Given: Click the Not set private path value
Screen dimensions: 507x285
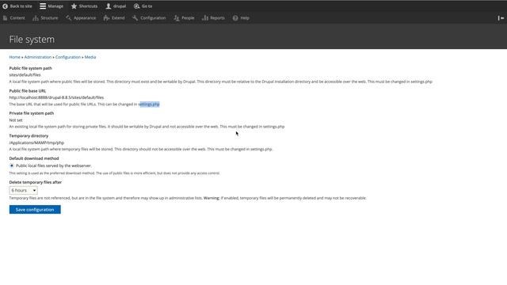Looking at the screenshot, I should click(16, 120).
